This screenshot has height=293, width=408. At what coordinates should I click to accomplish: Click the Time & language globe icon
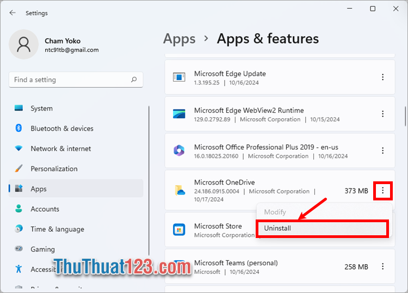[18, 229]
